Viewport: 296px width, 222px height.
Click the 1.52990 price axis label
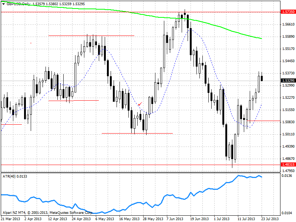tap(289, 85)
